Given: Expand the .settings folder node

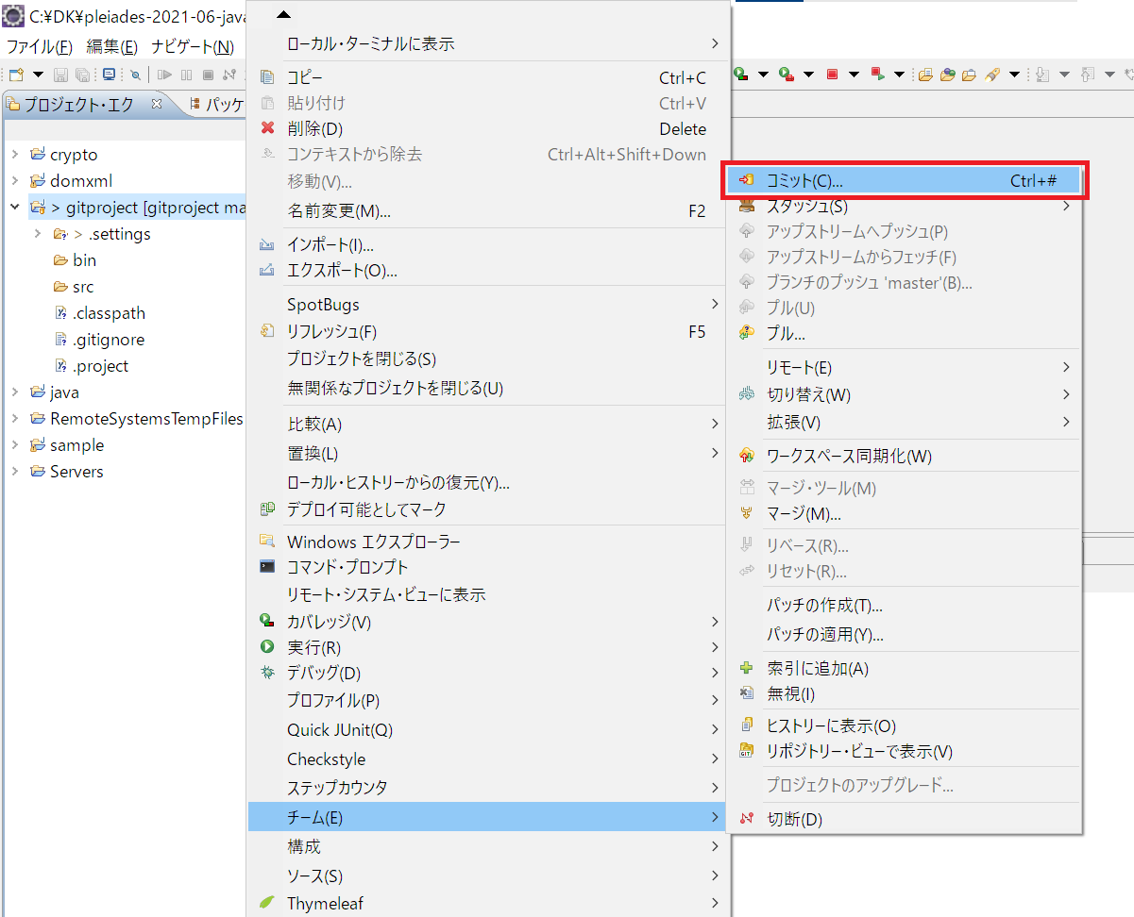Looking at the screenshot, I should click(38, 234).
